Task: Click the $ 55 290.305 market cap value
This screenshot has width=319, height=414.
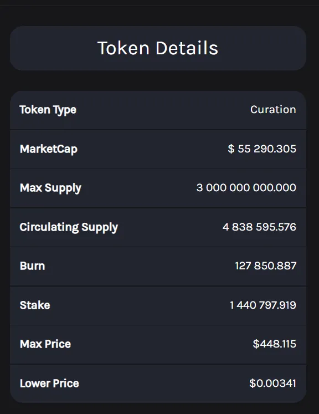Action: [262, 149]
